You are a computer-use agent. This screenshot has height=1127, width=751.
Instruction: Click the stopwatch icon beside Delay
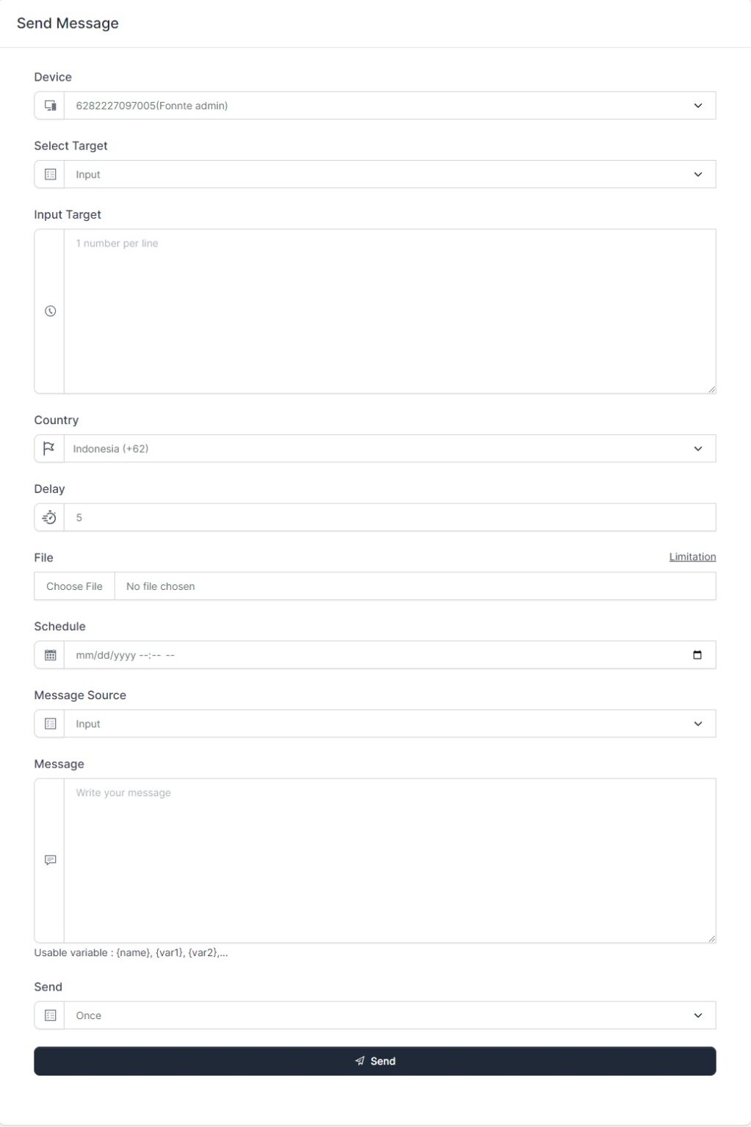pyautogui.click(x=49, y=517)
